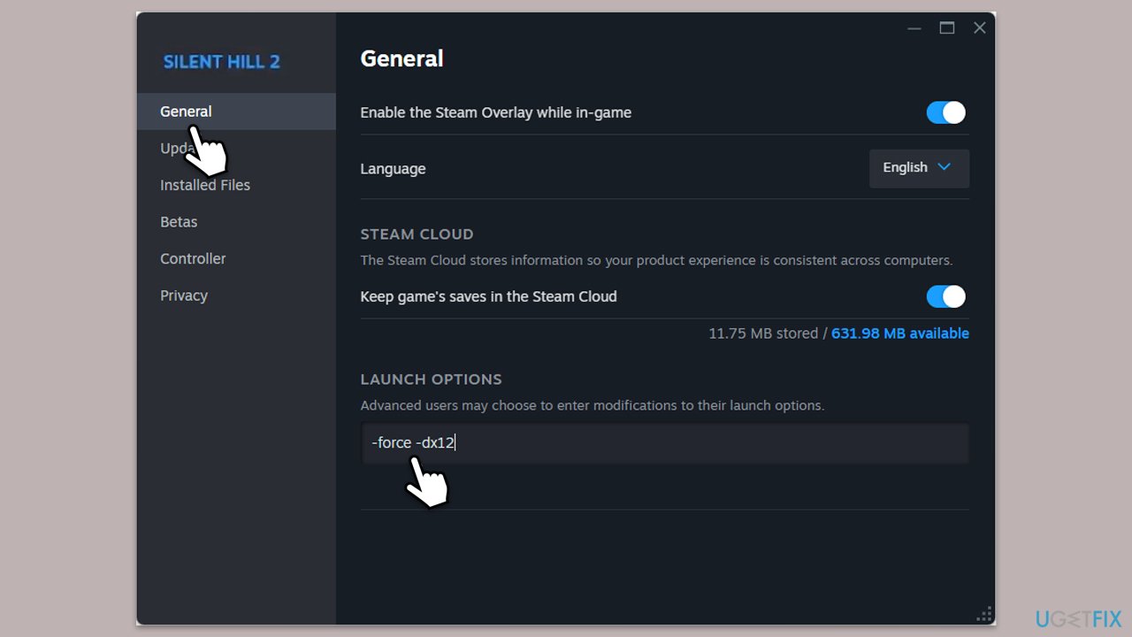Minimize the Steam properties window
The width and height of the screenshot is (1132, 637).
tap(914, 28)
